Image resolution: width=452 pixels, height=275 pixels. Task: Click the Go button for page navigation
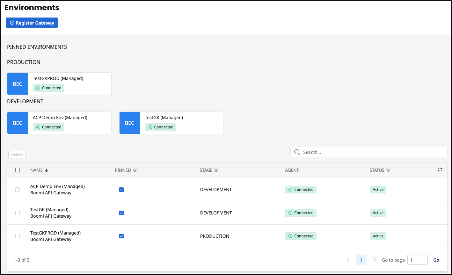(x=436, y=260)
